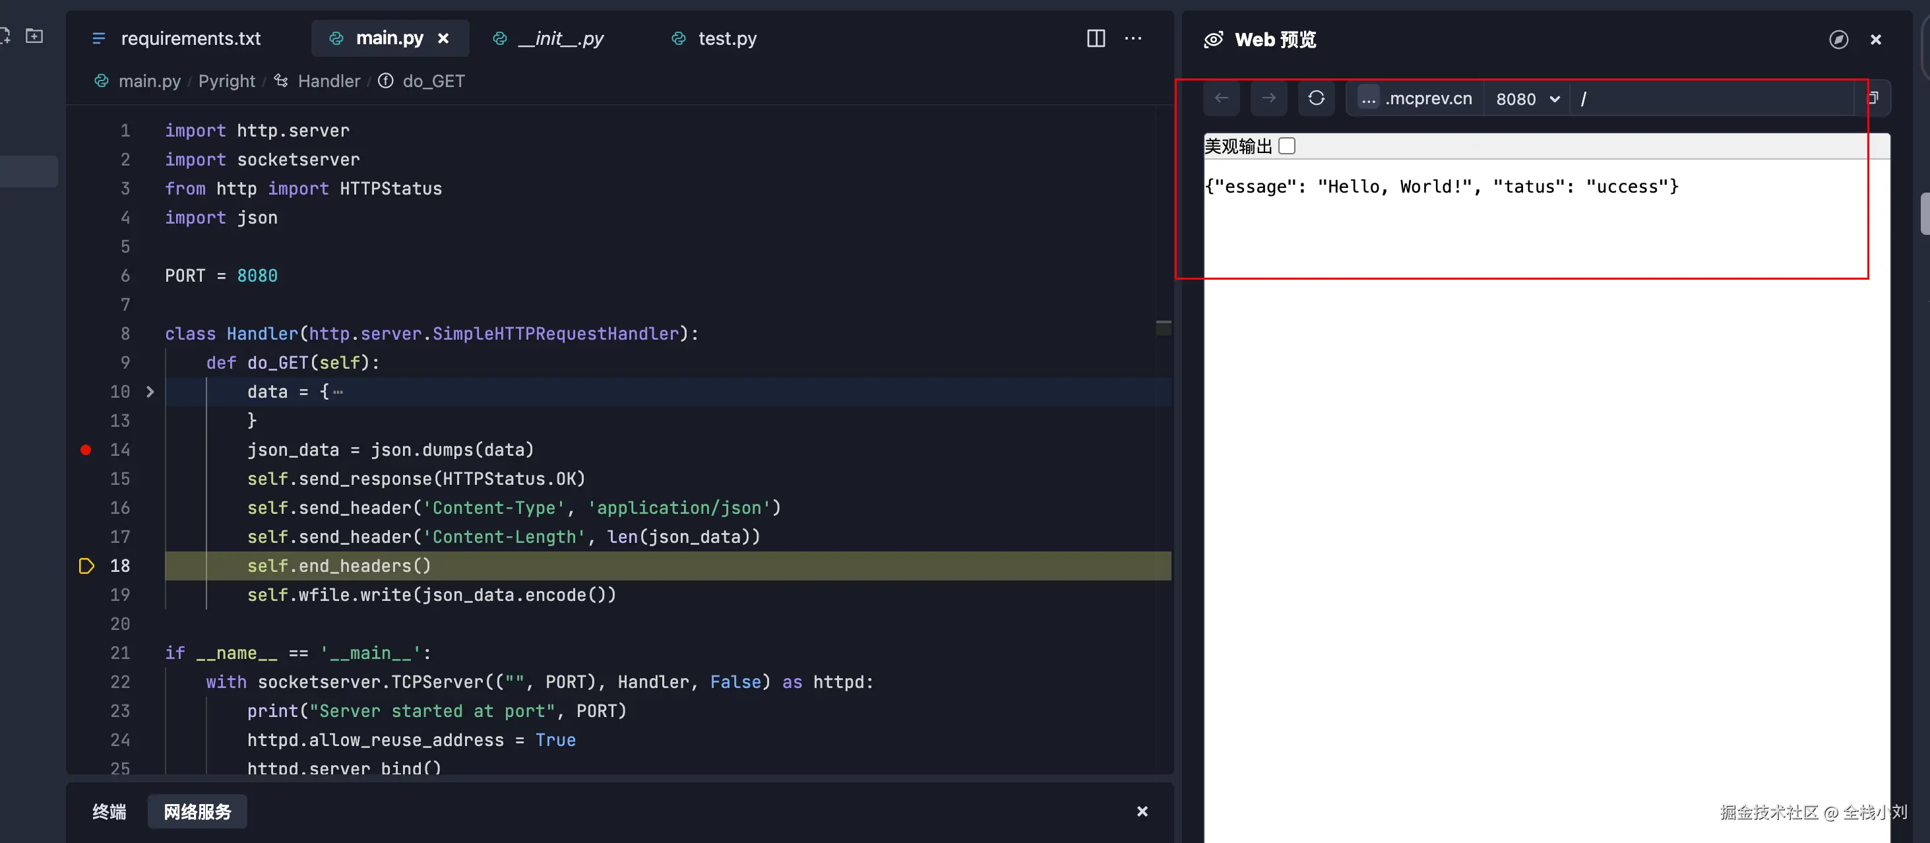
Task: Click the web preview refresh icon
Action: (x=1316, y=98)
